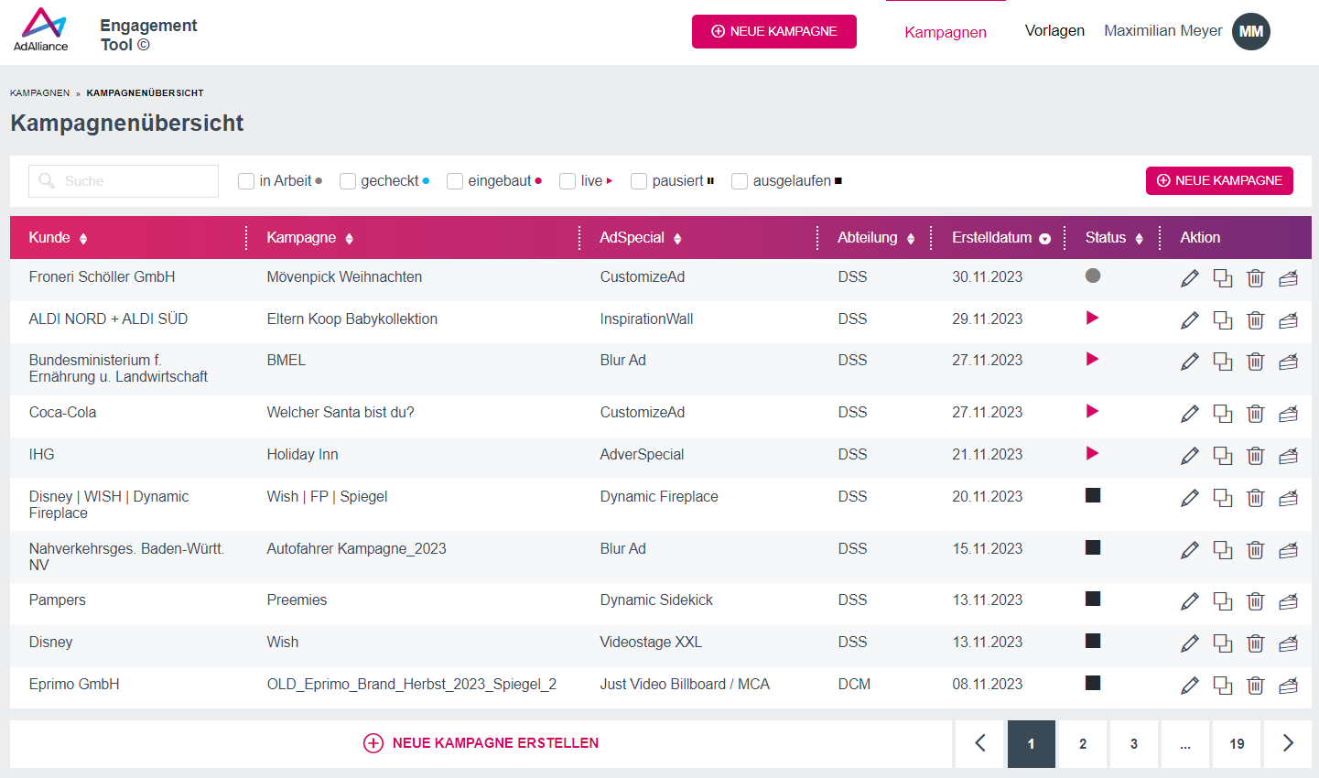1319x778 pixels.
Task: Click cake icon in Eprimo GmbH row
Action: coord(1288,686)
